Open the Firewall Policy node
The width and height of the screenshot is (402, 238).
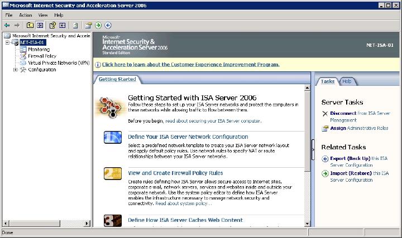[x=42, y=56]
